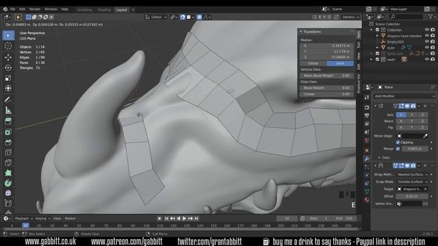Open the Render menu

(x=35, y=9)
